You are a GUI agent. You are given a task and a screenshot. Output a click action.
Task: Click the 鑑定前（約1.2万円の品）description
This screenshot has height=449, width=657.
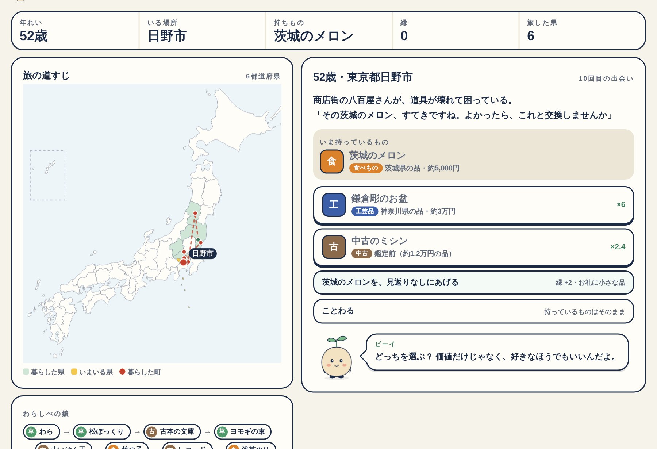coord(414,253)
